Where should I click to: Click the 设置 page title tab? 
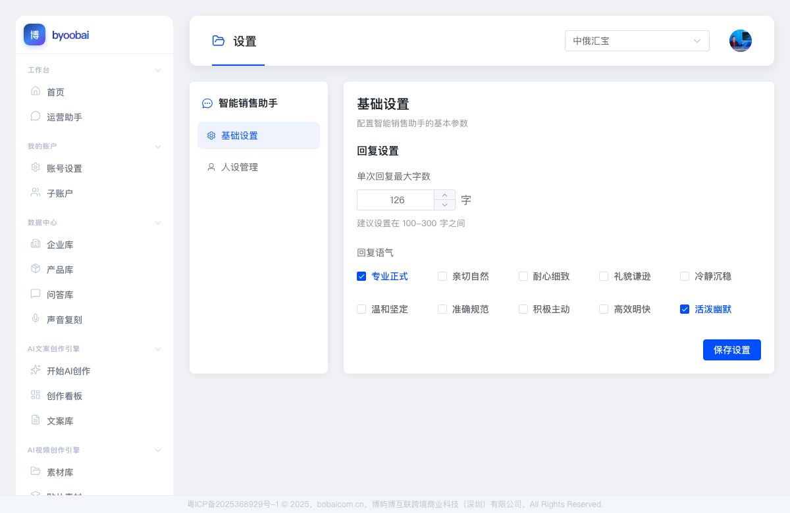click(238, 41)
